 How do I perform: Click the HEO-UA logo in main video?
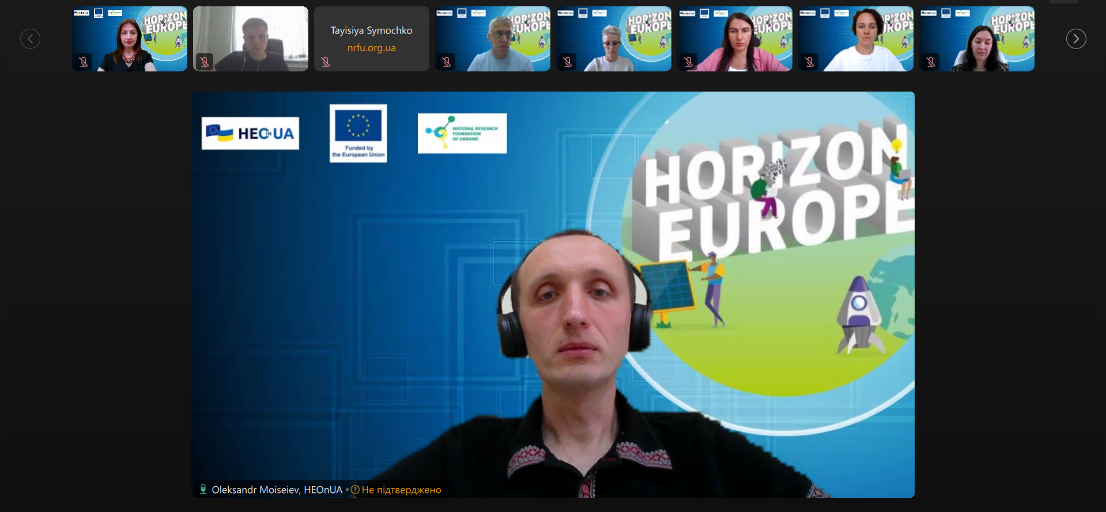pos(250,133)
